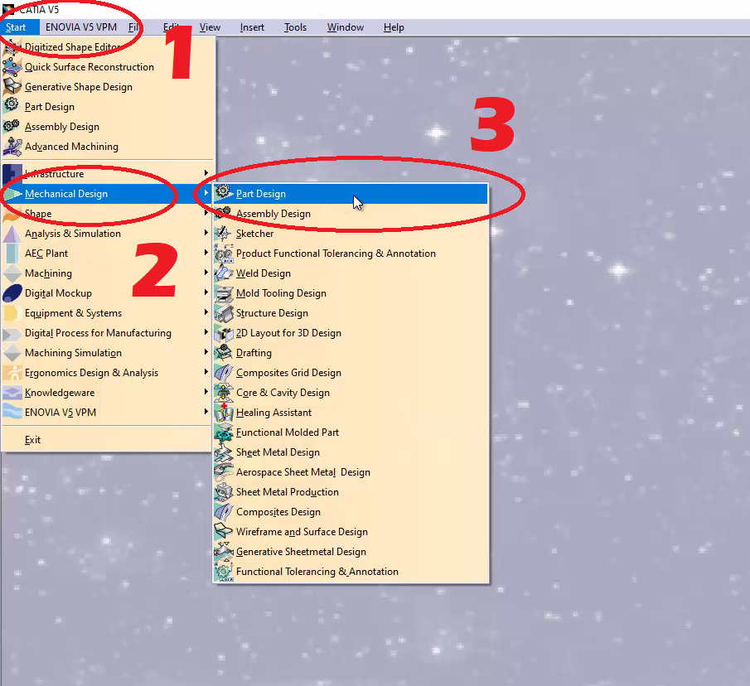
Task: Click the Drafting workbench icon
Action: tap(223, 353)
